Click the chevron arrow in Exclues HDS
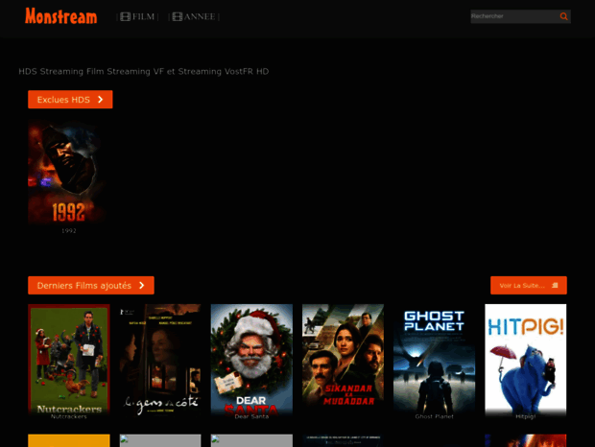Viewport: 595px width, 447px height. (x=101, y=100)
